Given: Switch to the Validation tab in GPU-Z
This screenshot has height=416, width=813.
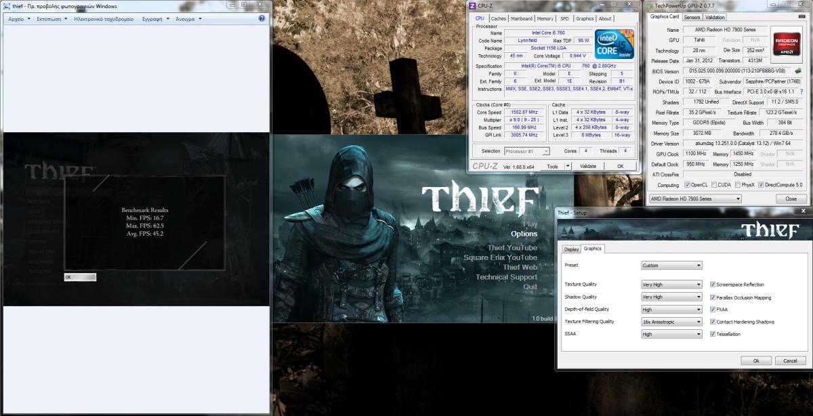Looking at the screenshot, I should click(715, 17).
